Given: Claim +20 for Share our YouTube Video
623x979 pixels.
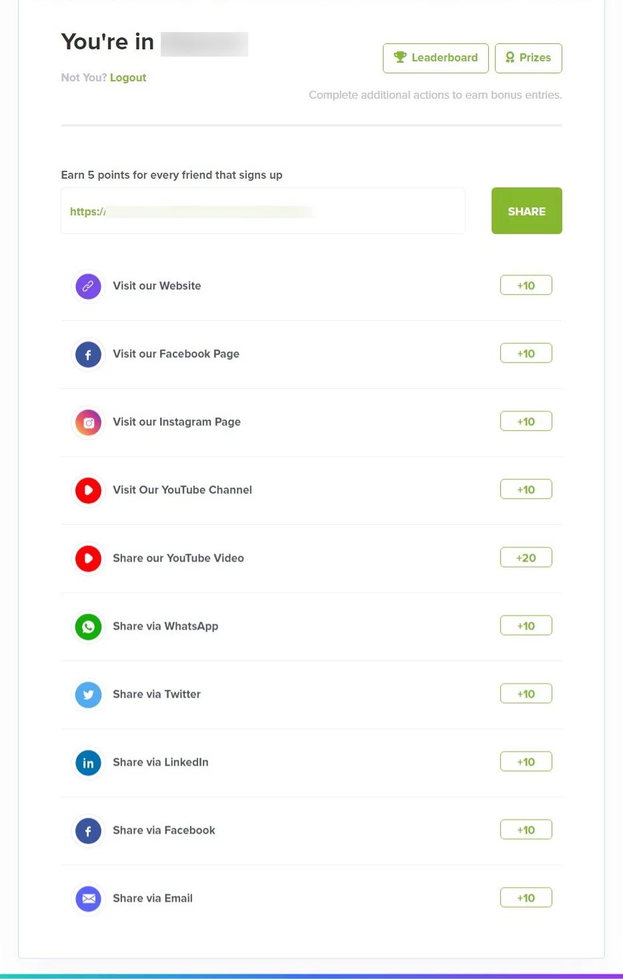Looking at the screenshot, I should click(526, 558).
